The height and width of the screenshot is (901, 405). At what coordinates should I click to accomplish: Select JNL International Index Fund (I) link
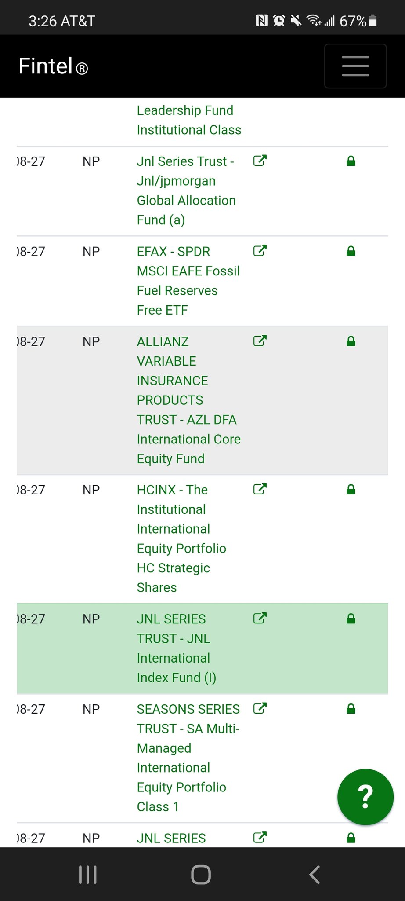176,648
